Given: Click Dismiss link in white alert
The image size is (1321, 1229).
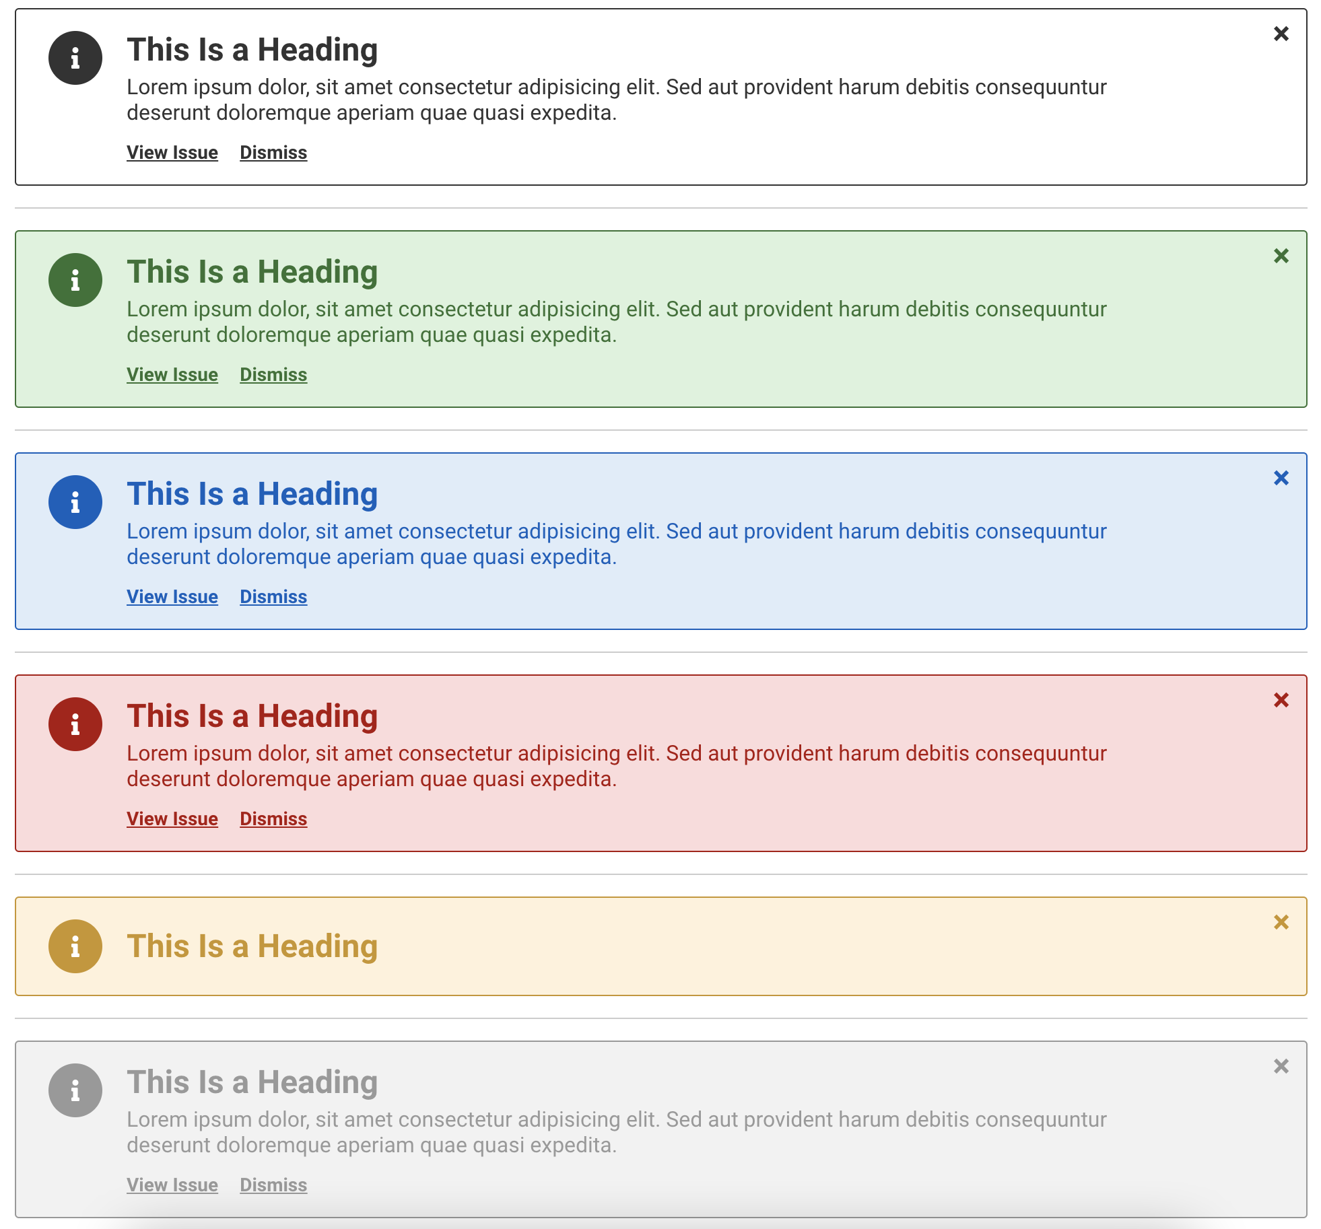Looking at the screenshot, I should (273, 153).
